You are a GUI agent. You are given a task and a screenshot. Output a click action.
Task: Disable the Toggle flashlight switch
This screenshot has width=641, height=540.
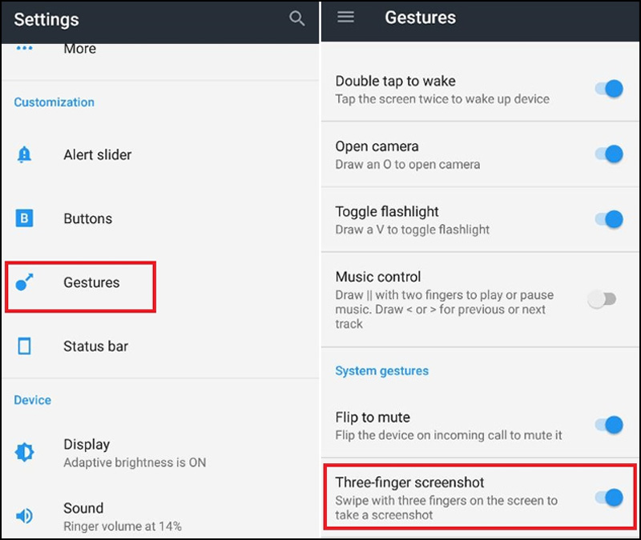[609, 218]
